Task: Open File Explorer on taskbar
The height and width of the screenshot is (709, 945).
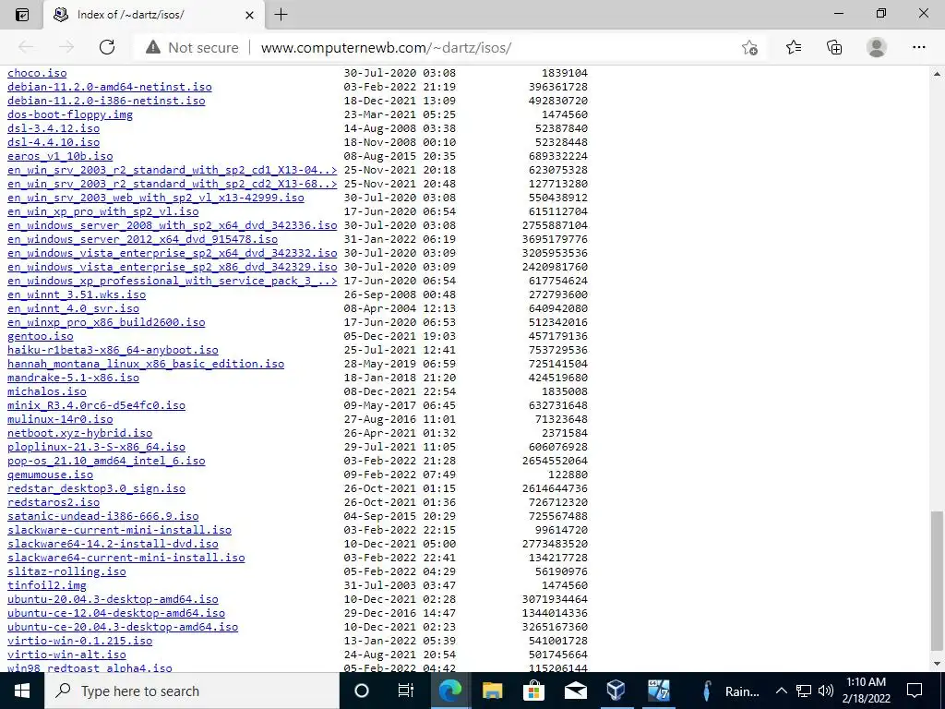Action: [x=492, y=691]
